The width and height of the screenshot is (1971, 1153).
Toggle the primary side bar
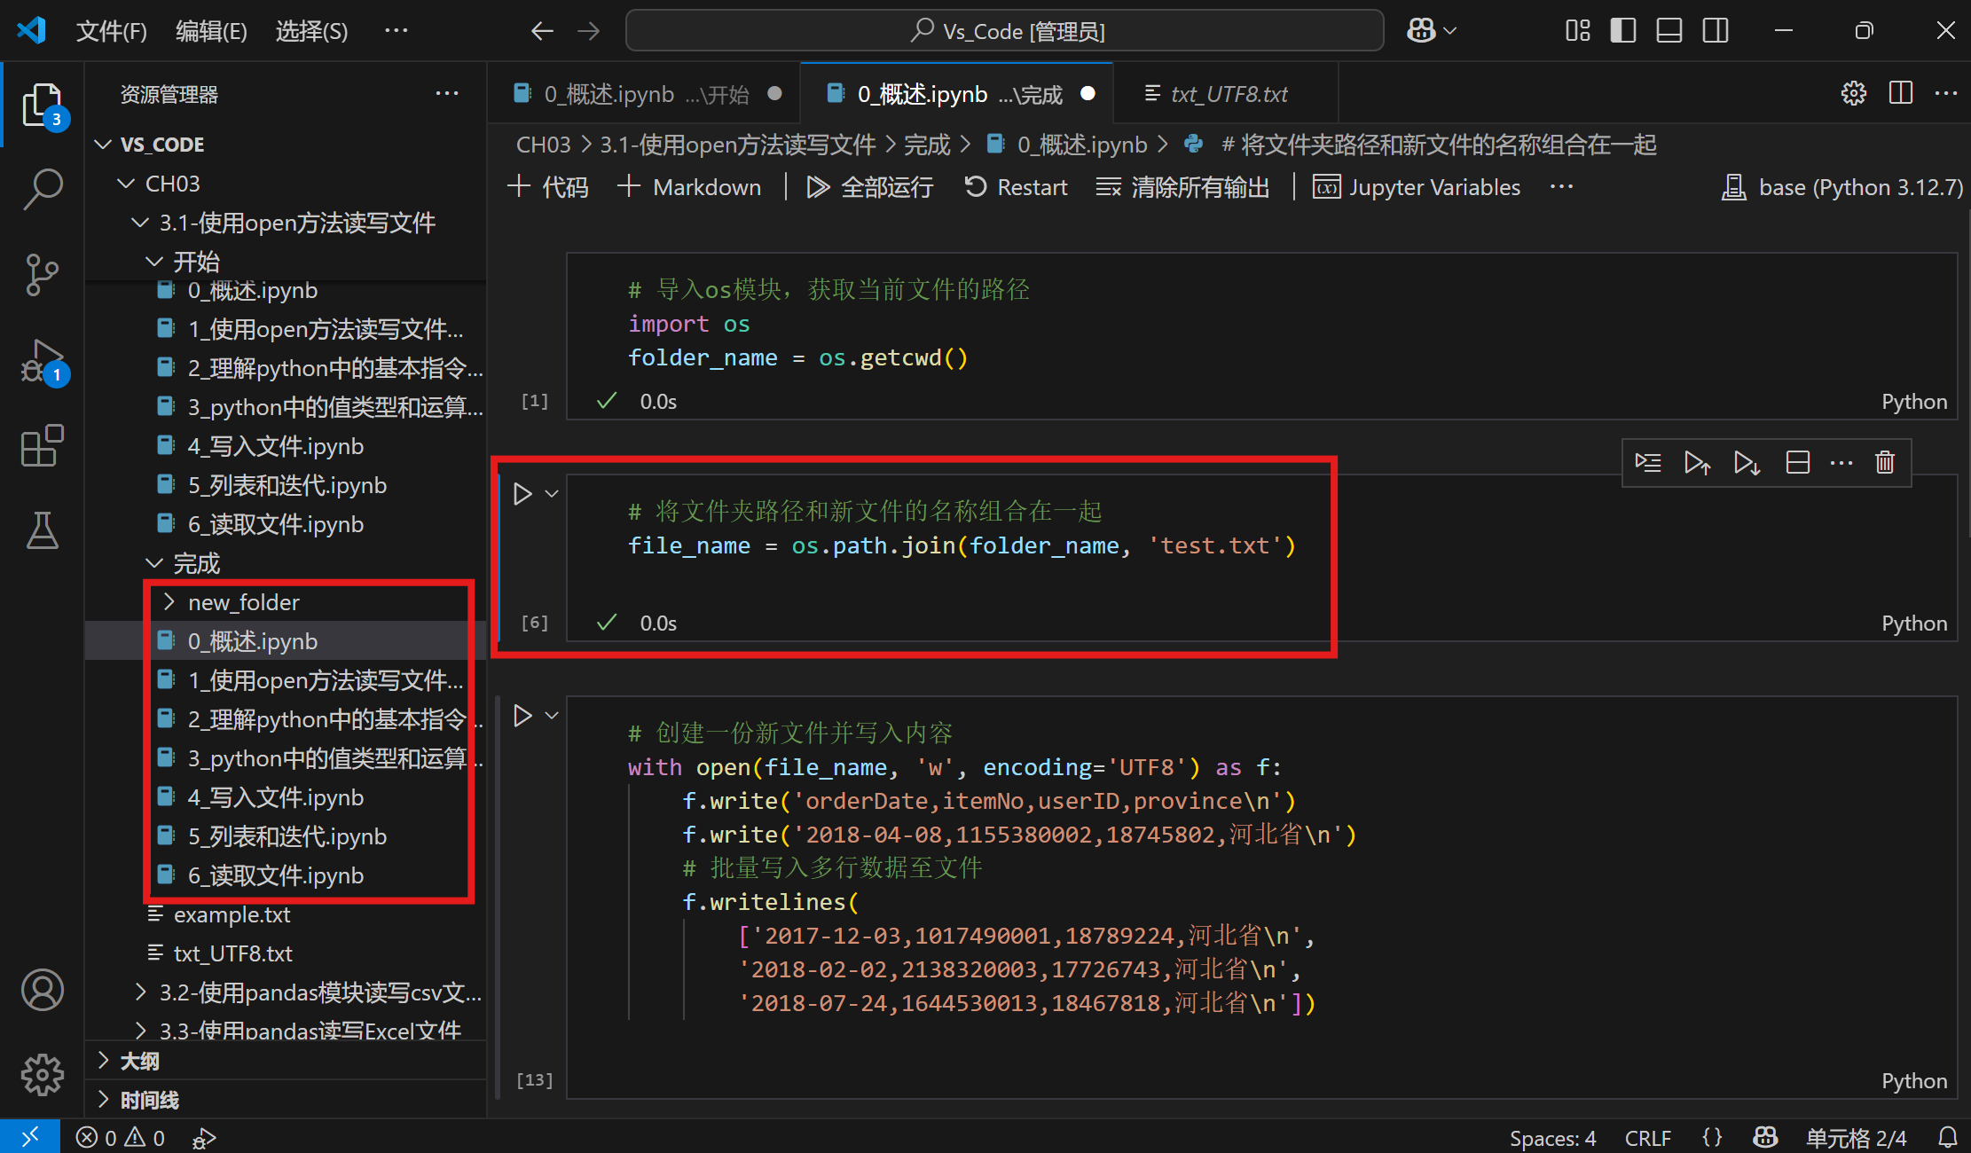pyautogui.click(x=1623, y=31)
